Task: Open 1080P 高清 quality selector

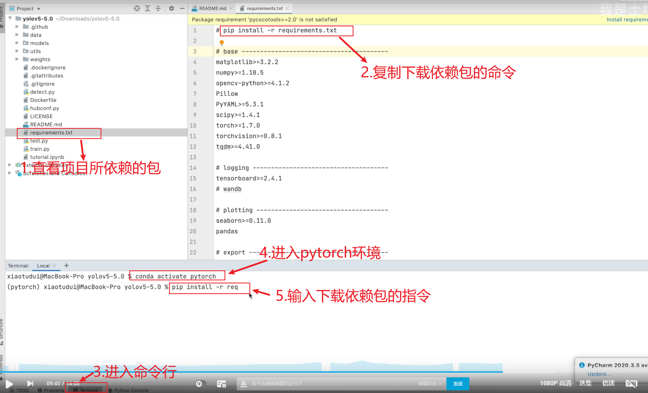Action: pos(555,383)
